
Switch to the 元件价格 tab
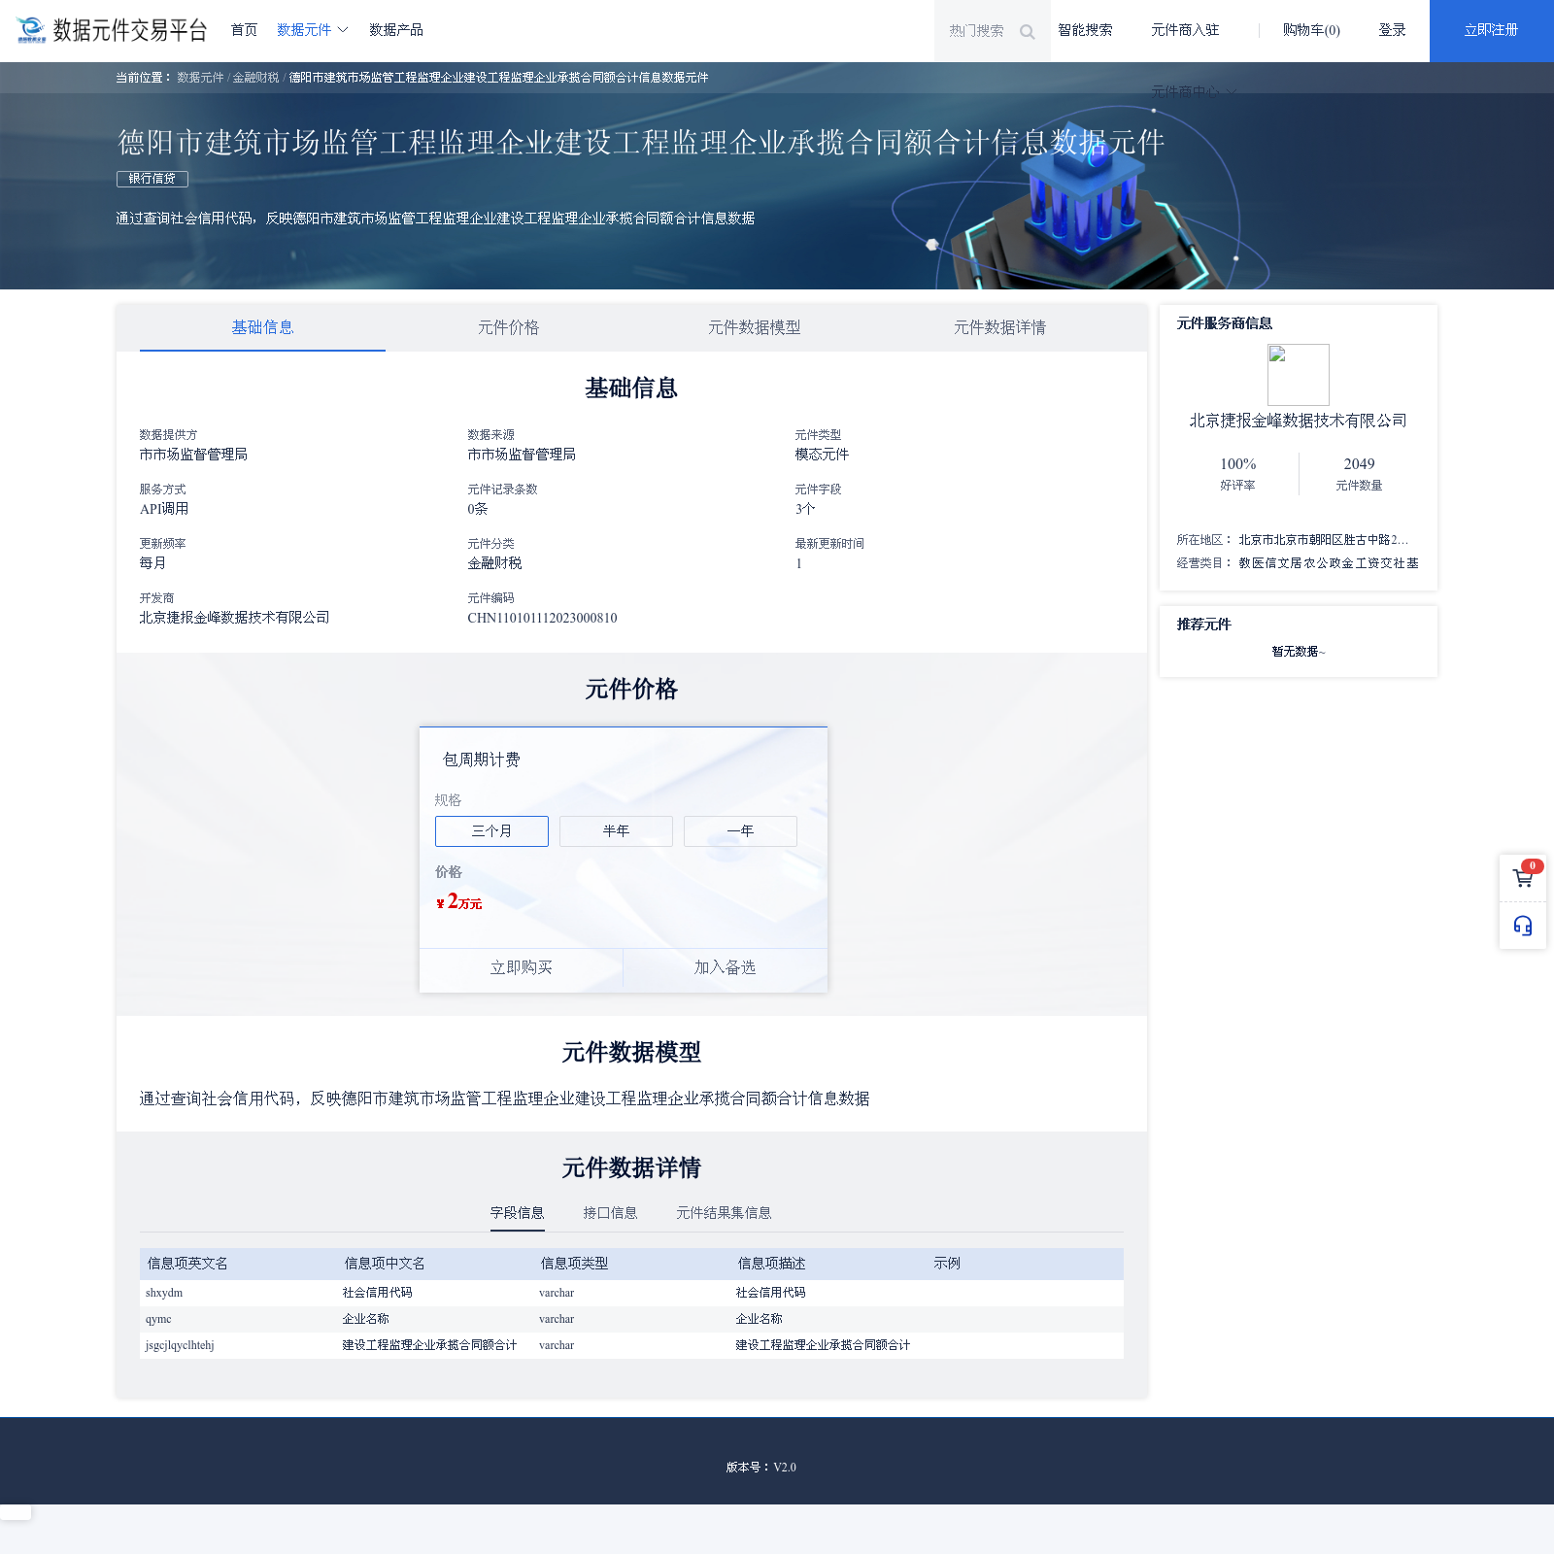[508, 328]
